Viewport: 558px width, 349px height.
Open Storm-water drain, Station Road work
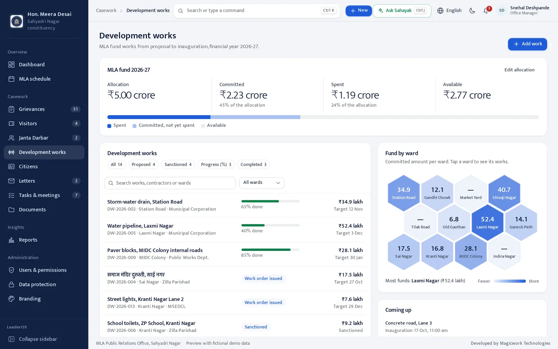(x=235, y=205)
